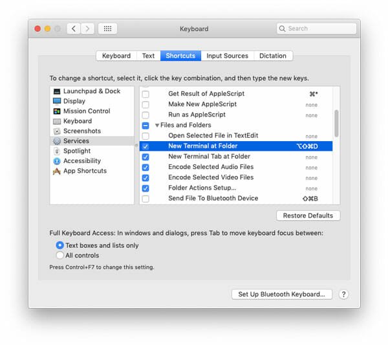Enable Run as AppleScript checkbox
The height and width of the screenshot is (345, 388).
click(x=145, y=115)
